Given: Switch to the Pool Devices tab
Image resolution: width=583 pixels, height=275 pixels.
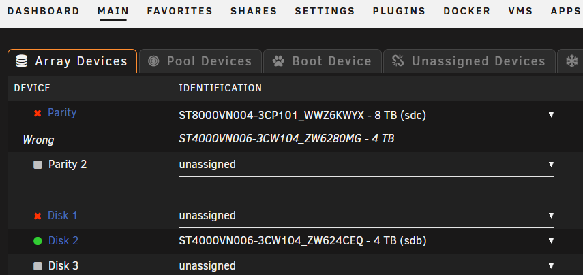Looking at the screenshot, I should [200, 61].
